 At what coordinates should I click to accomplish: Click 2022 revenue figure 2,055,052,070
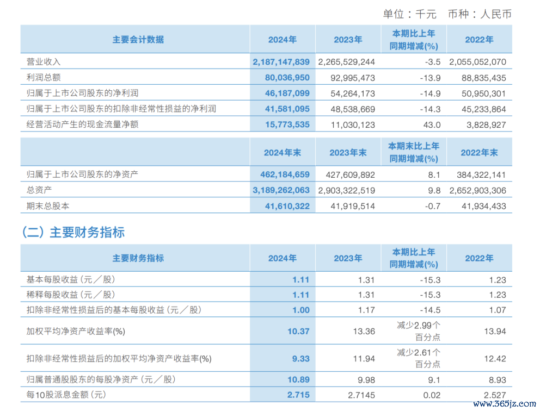pyautogui.click(x=477, y=62)
